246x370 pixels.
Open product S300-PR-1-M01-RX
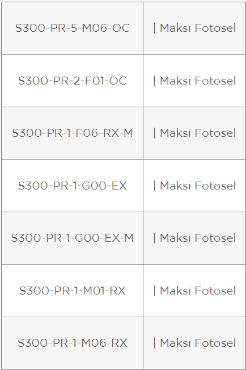point(73,291)
